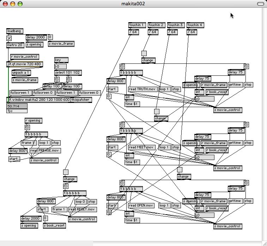Click the toolbar toggle pill in title bar
Viewport: 267px width, 246px height.
point(261,4)
